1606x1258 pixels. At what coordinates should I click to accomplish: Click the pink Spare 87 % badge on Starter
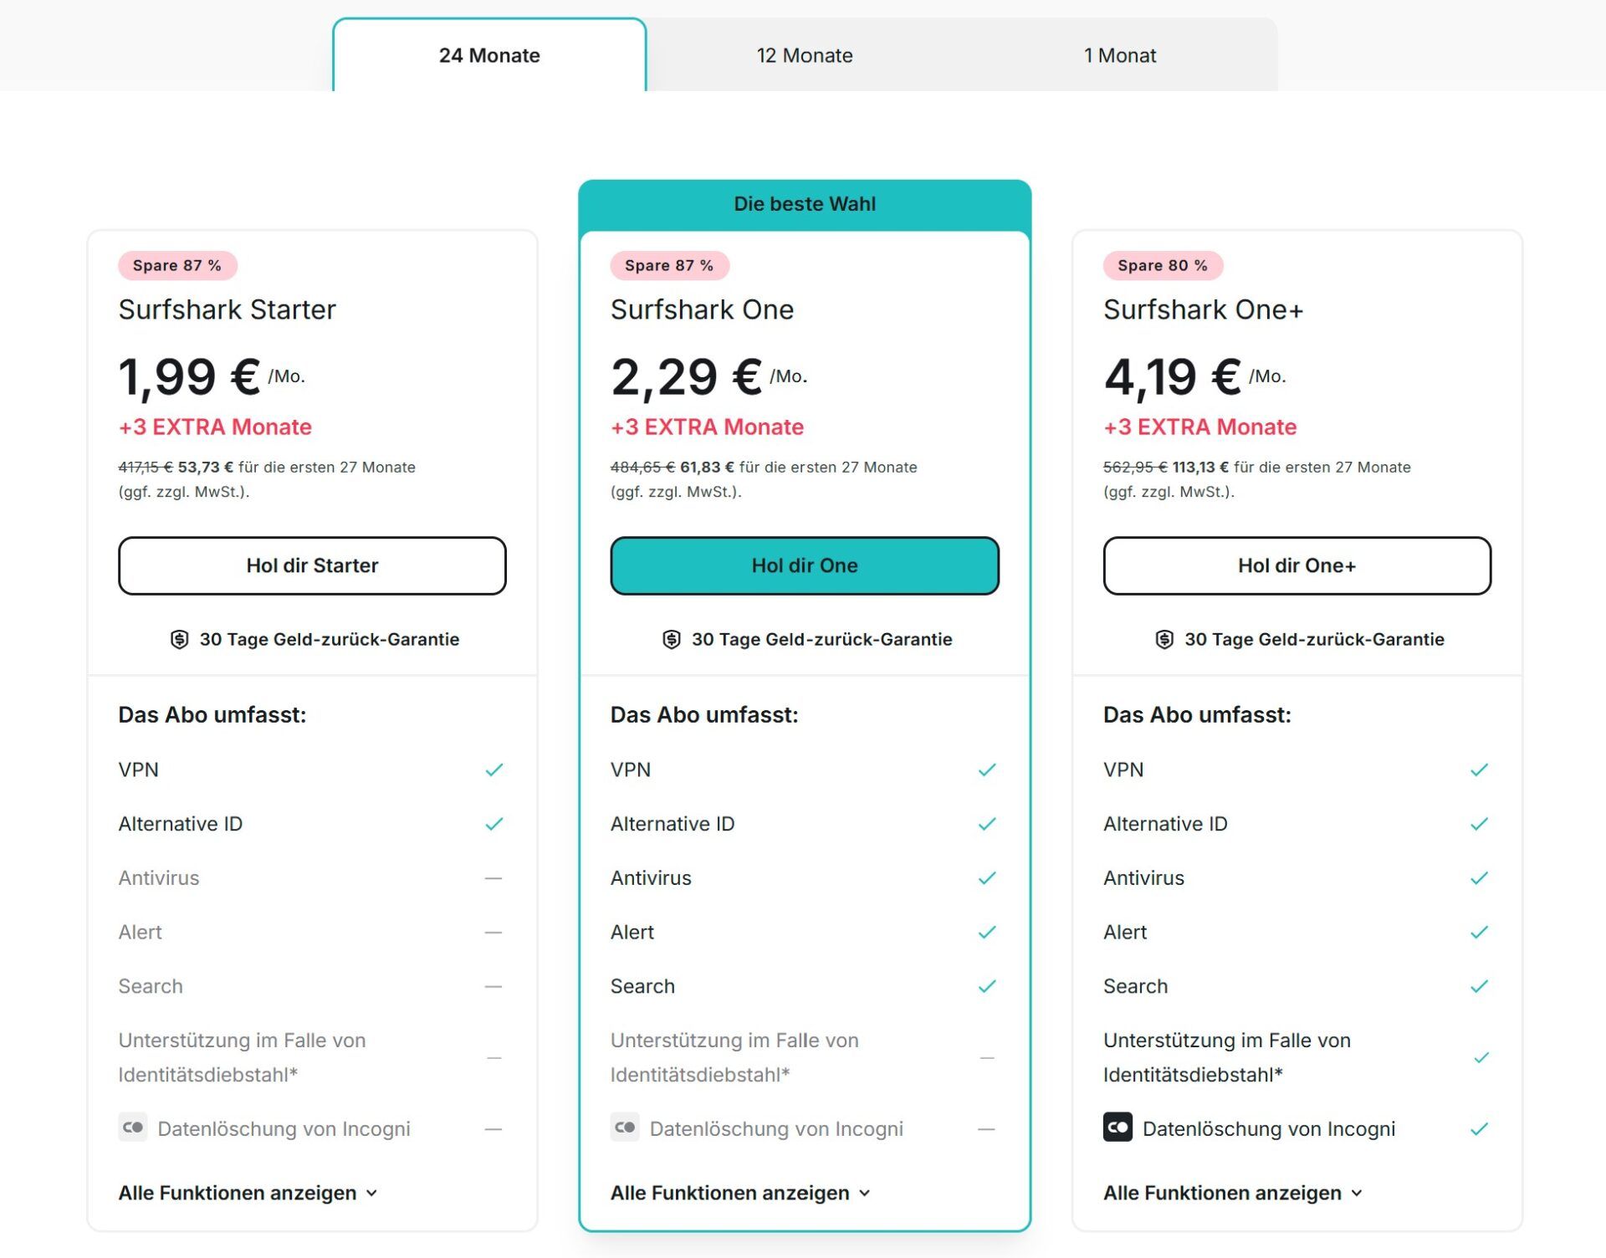177,265
